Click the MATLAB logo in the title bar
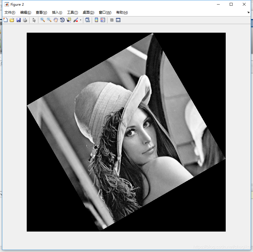The height and width of the screenshot is (252, 253). point(7,4)
